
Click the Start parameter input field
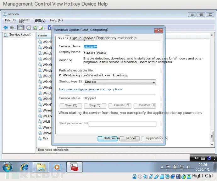coord(122,124)
